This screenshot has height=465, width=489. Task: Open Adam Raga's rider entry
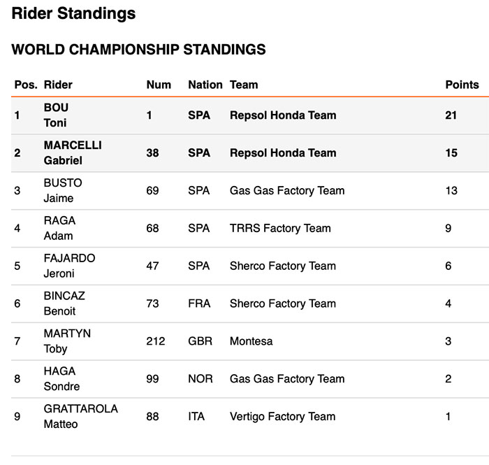59,229
